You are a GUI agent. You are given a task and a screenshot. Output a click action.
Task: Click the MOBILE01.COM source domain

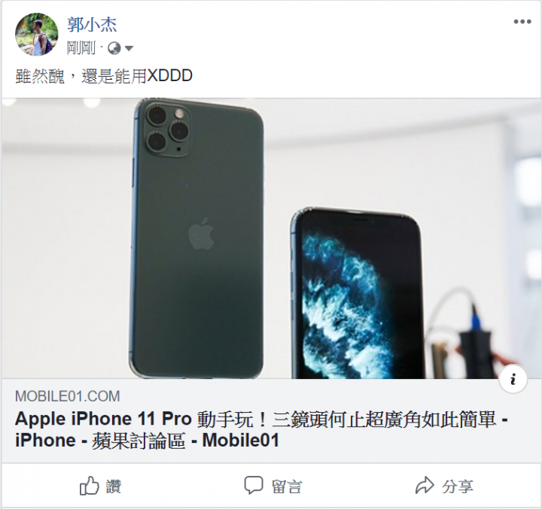(68, 396)
